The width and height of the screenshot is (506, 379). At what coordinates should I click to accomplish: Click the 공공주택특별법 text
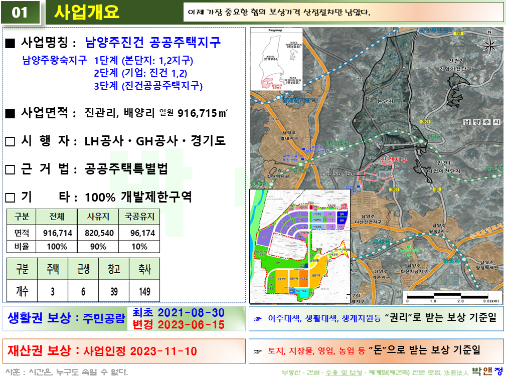coord(126,169)
